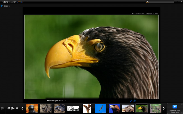The image size is (183, 114).
Task: Skip to previous image with rewind button
Action: (x=9, y=108)
